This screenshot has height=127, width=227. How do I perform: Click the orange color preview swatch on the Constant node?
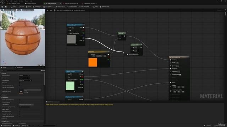tap(93, 62)
